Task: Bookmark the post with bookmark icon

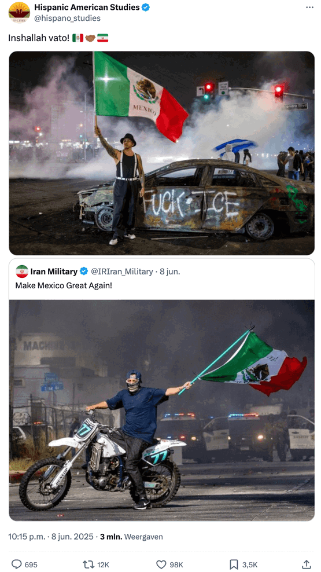Action: click(234, 564)
